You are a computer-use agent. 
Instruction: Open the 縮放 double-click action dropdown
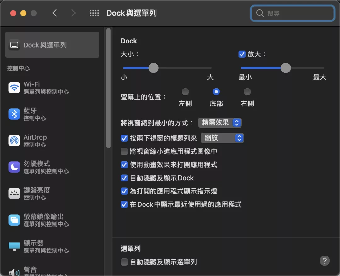coord(222,138)
